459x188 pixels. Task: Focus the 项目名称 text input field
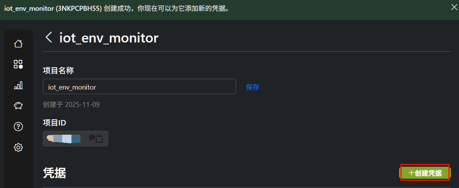coord(139,87)
